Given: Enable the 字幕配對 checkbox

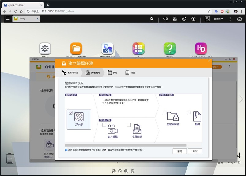Looking at the screenshot, I should click(x=129, y=125).
